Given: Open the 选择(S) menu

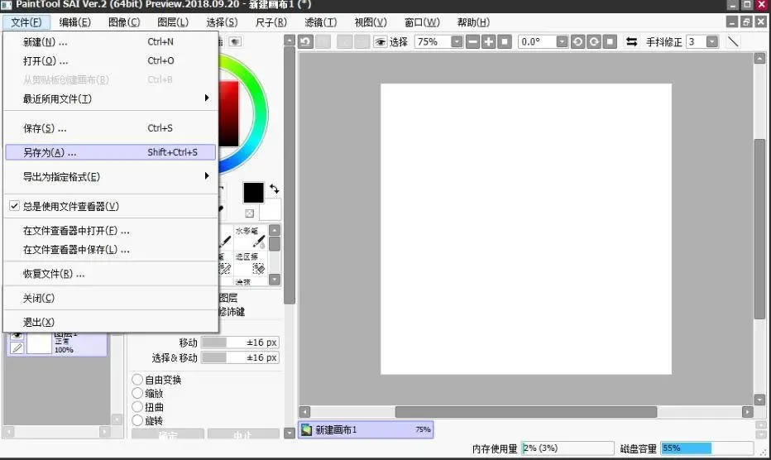Looking at the screenshot, I should (222, 22).
